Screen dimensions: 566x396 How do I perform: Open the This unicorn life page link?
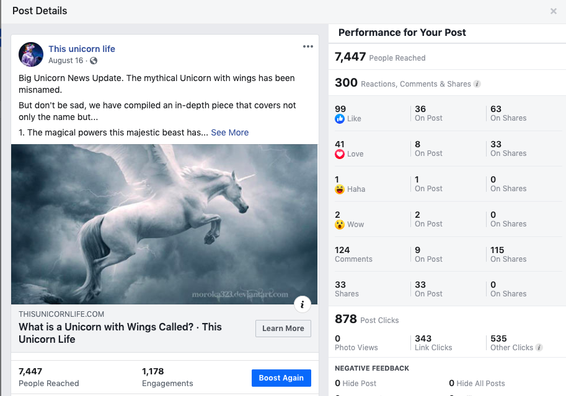click(x=82, y=49)
